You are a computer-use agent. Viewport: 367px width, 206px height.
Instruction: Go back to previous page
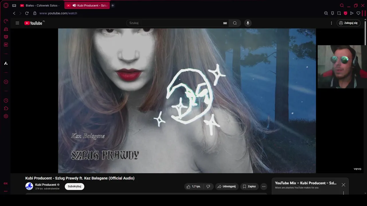point(14,13)
